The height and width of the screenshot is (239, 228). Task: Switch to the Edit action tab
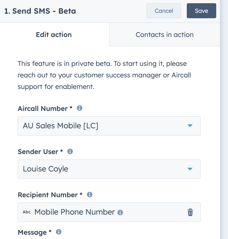pyautogui.click(x=54, y=35)
